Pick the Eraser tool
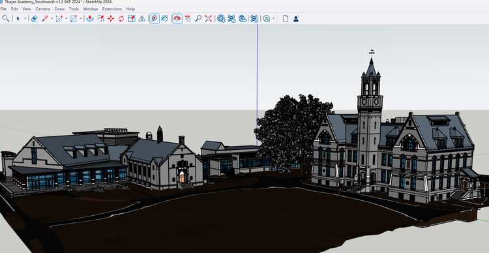 [x=35, y=19]
